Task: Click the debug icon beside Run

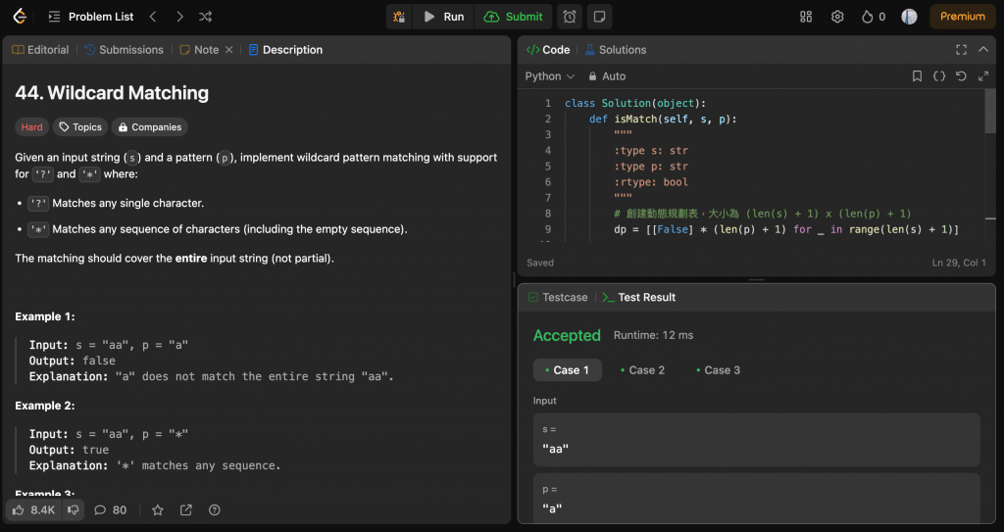Action: pyautogui.click(x=399, y=17)
